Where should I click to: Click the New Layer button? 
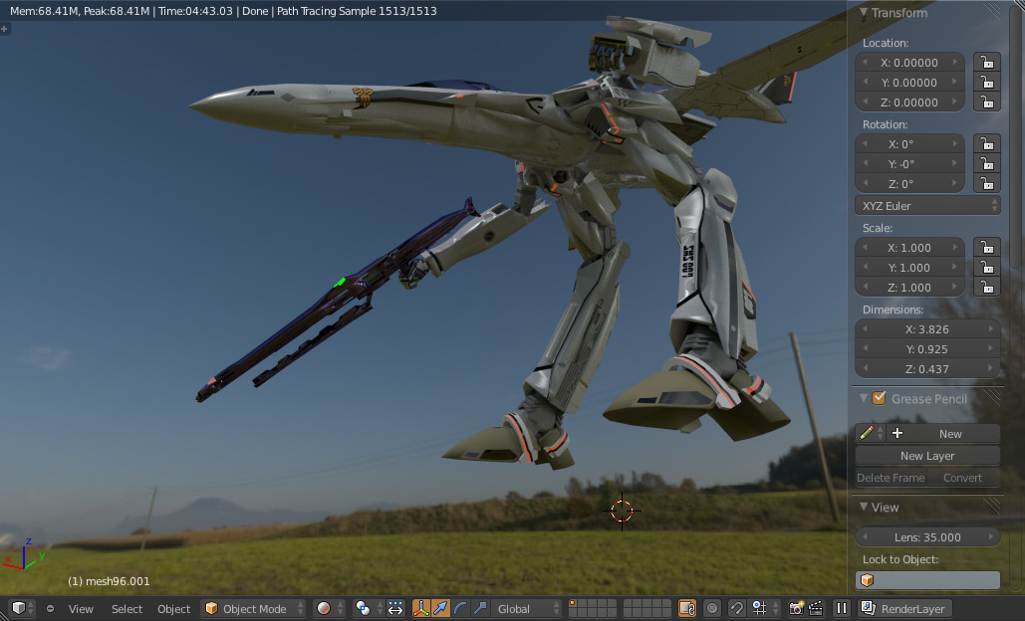tap(927, 455)
